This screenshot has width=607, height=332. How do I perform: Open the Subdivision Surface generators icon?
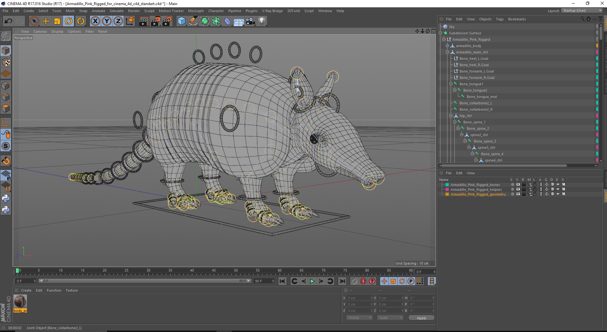pyautogui.click(x=205, y=21)
